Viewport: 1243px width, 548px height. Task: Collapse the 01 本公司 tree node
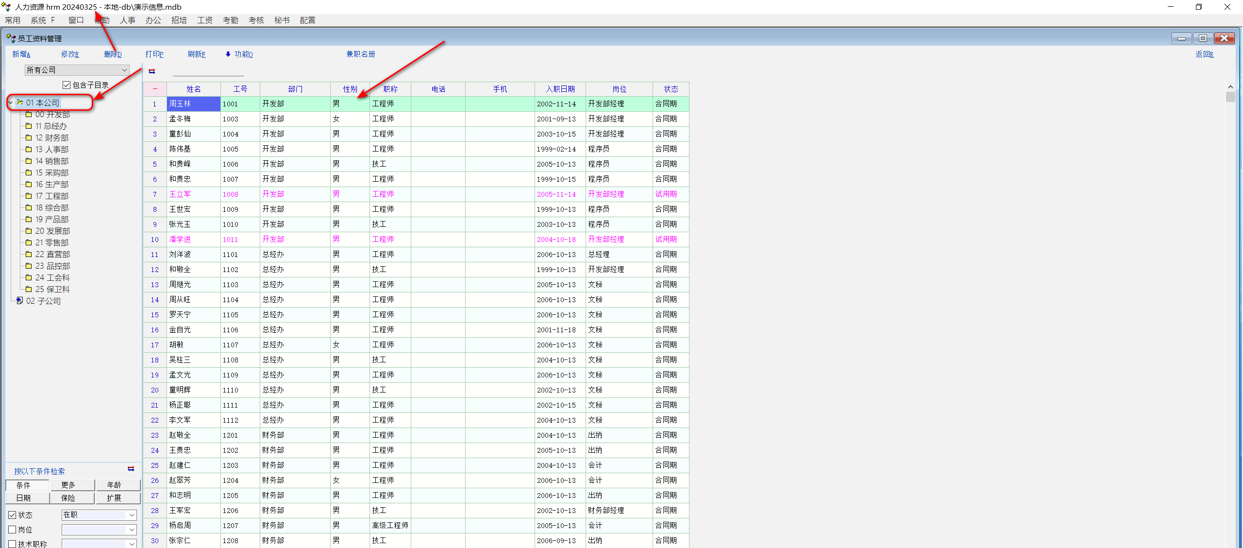tap(11, 103)
